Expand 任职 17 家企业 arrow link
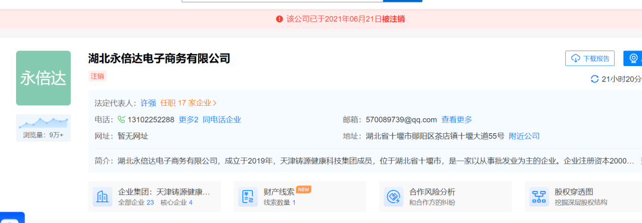Image resolution: width=642 pixels, height=223 pixels. click(x=188, y=103)
